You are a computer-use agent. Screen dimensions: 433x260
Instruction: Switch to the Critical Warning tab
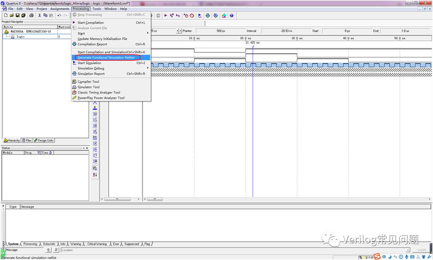(x=97, y=244)
